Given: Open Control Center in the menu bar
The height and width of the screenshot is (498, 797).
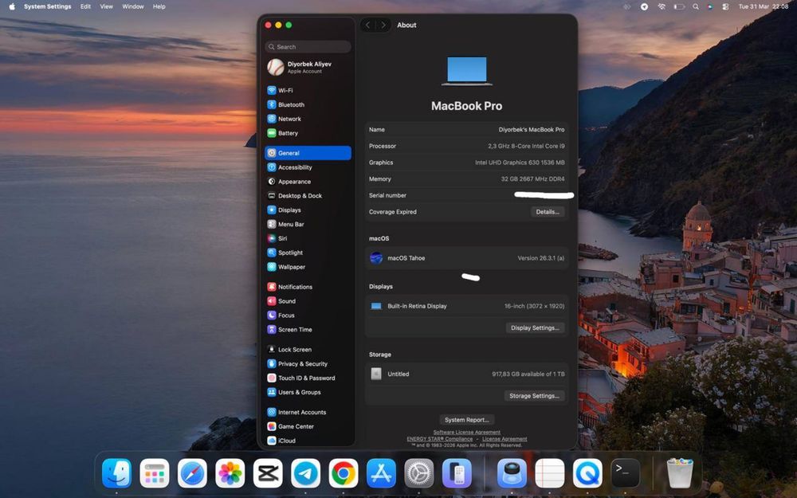Looking at the screenshot, I should pos(725,6).
